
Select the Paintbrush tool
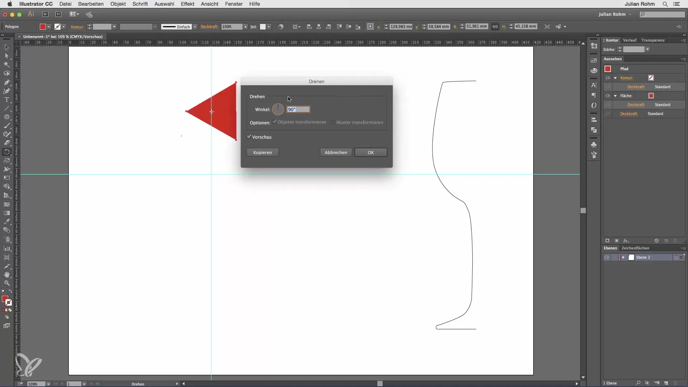[6, 126]
